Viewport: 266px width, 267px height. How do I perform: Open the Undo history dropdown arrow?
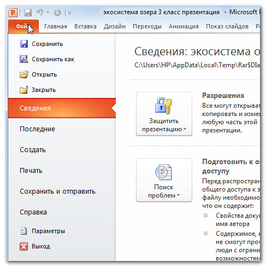tap(48, 13)
